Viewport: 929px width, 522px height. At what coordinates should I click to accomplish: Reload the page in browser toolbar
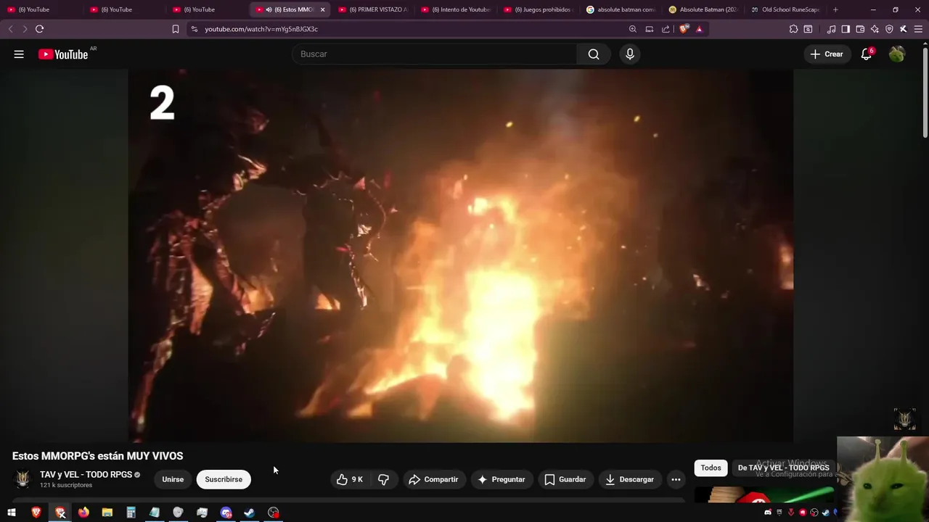(x=39, y=29)
